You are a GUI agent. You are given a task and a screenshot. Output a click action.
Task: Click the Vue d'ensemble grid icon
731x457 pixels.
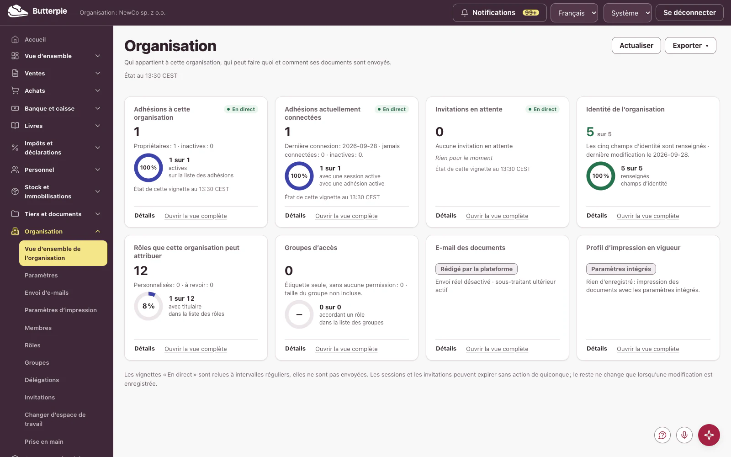click(x=15, y=56)
